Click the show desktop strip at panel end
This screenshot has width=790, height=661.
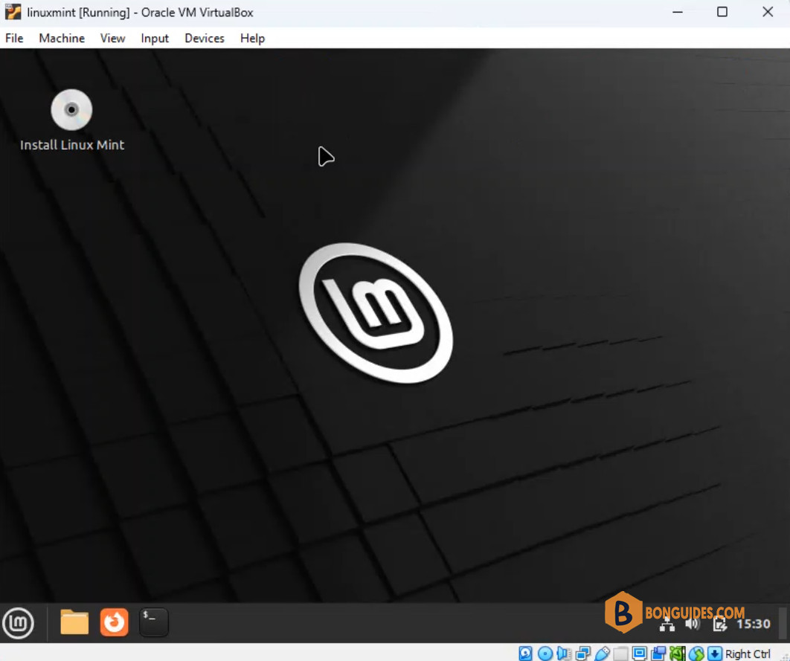point(783,623)
